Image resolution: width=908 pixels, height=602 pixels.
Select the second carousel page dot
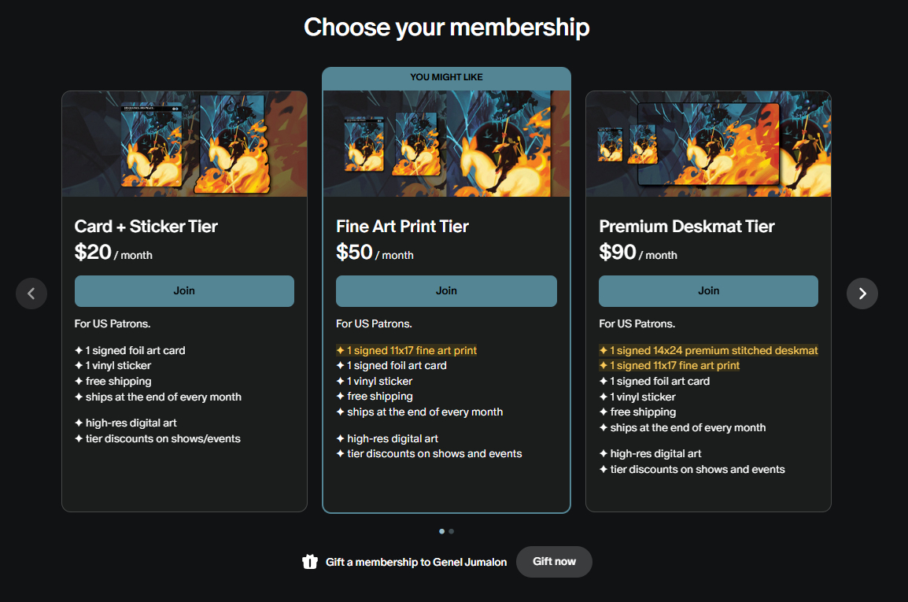[x=452, y=531]
